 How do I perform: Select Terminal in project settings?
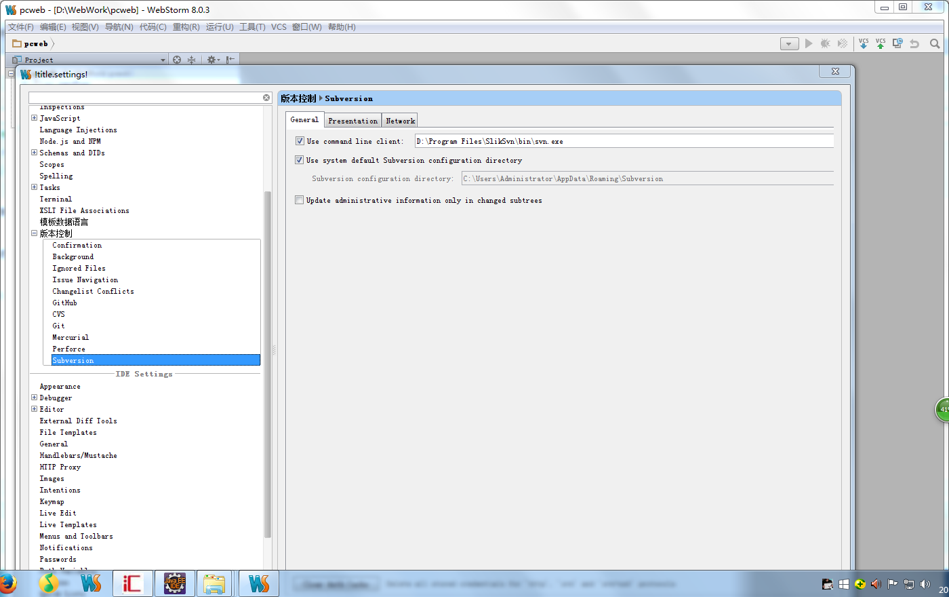pos(56,199)
